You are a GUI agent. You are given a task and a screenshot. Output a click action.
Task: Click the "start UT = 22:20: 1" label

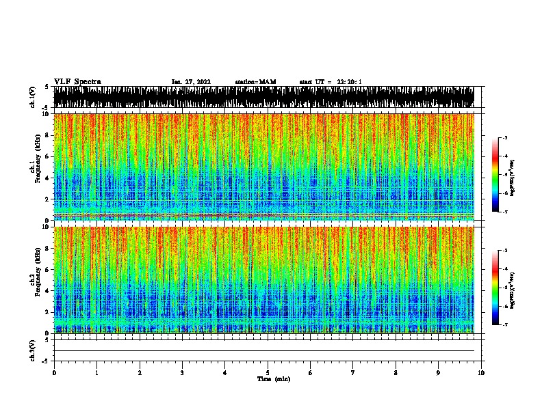coord(331,82)
